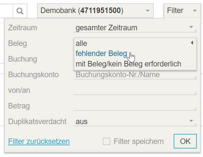Click the Beleg list collapse arrow
Image resolution: width=203 pixels, height=157 pixels.
[192, 43]
